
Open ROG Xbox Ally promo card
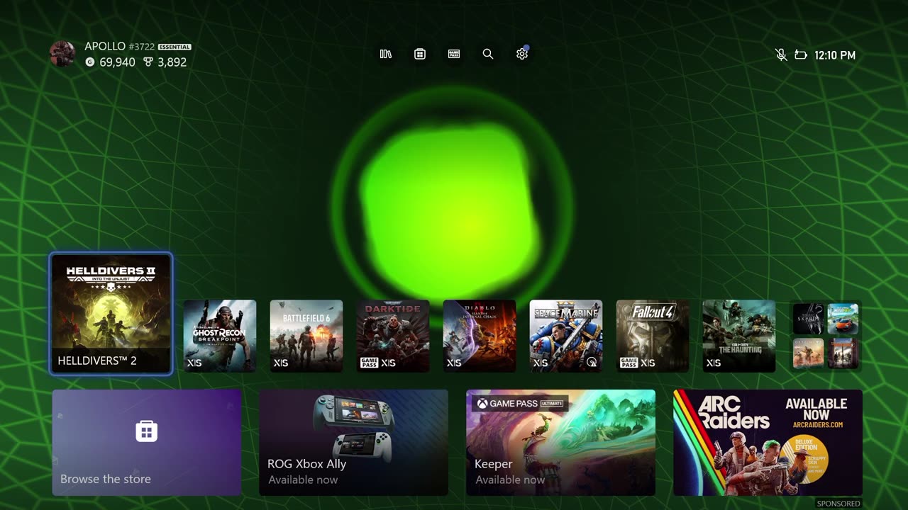point(354,443)
